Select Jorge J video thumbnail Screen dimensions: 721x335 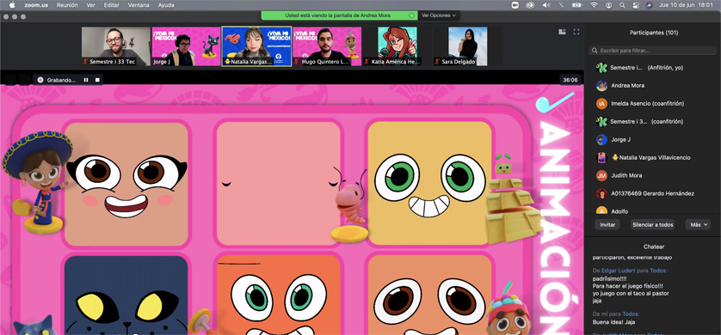[x=186, y=46]
